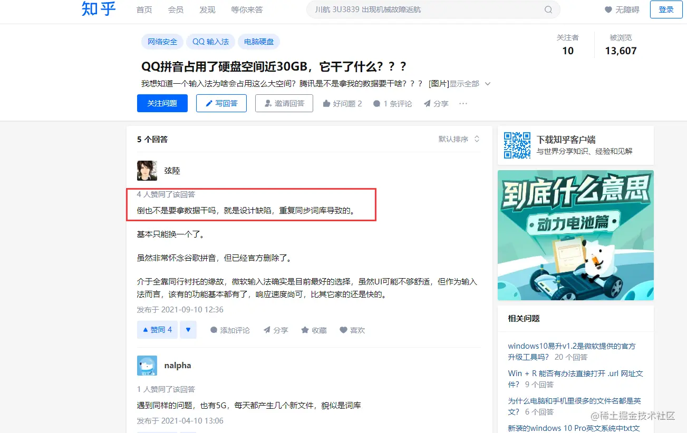The width and height of the screenshot is (687, 433).
Task: Share the question via 分享
Action: [436, 104]
